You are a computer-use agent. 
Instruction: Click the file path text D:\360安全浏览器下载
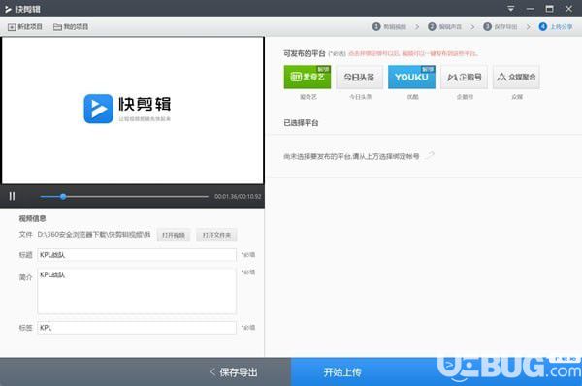point(94,235)
